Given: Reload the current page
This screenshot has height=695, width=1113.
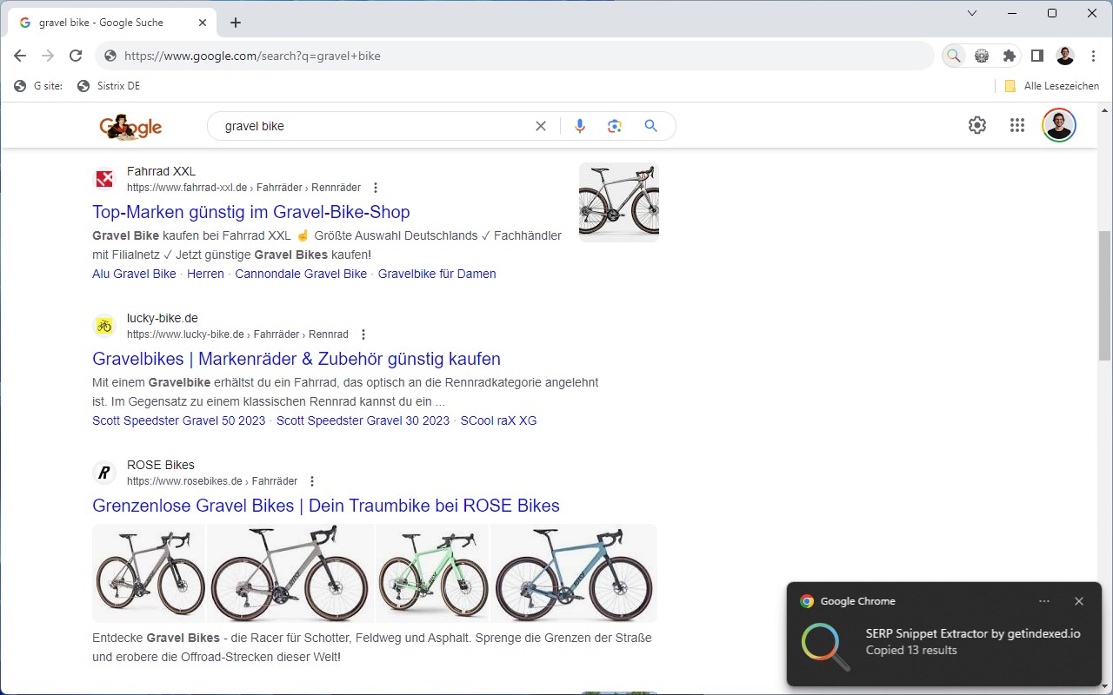Looking at the screenshot, I should (x=76, y=55).
